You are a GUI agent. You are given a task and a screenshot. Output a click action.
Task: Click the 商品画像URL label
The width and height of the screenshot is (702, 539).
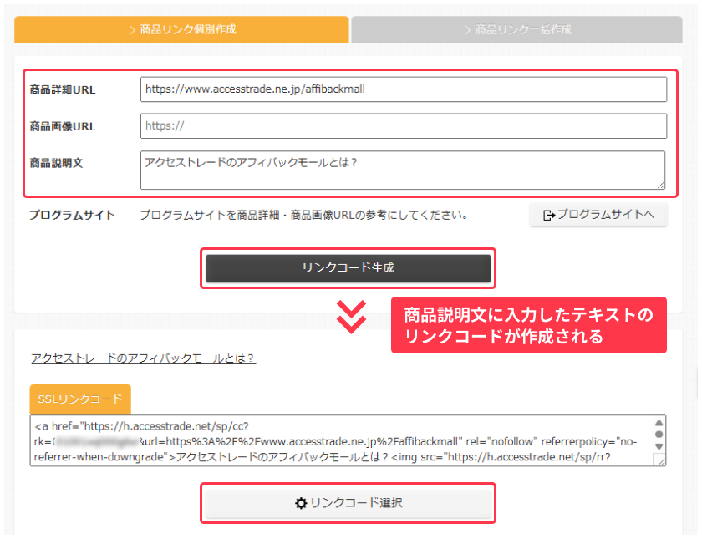pyautogui.click(x=63, y=127)
